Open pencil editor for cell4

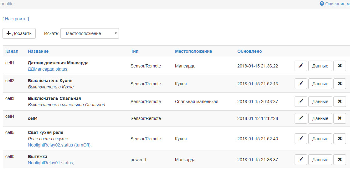(301, 118)
